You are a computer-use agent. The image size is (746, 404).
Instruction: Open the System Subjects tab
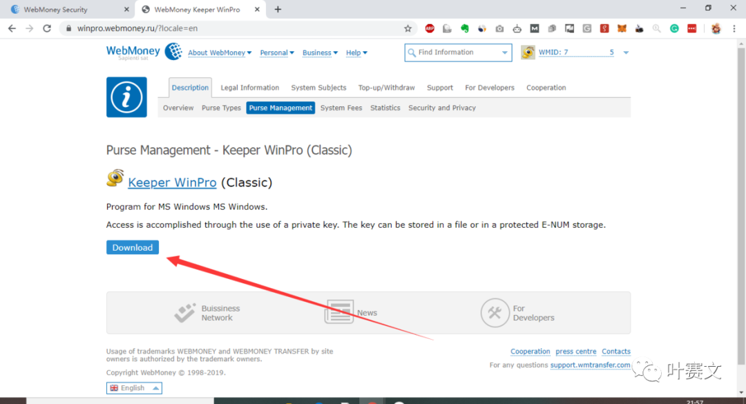pyautogui.click(x=318, y=88)
